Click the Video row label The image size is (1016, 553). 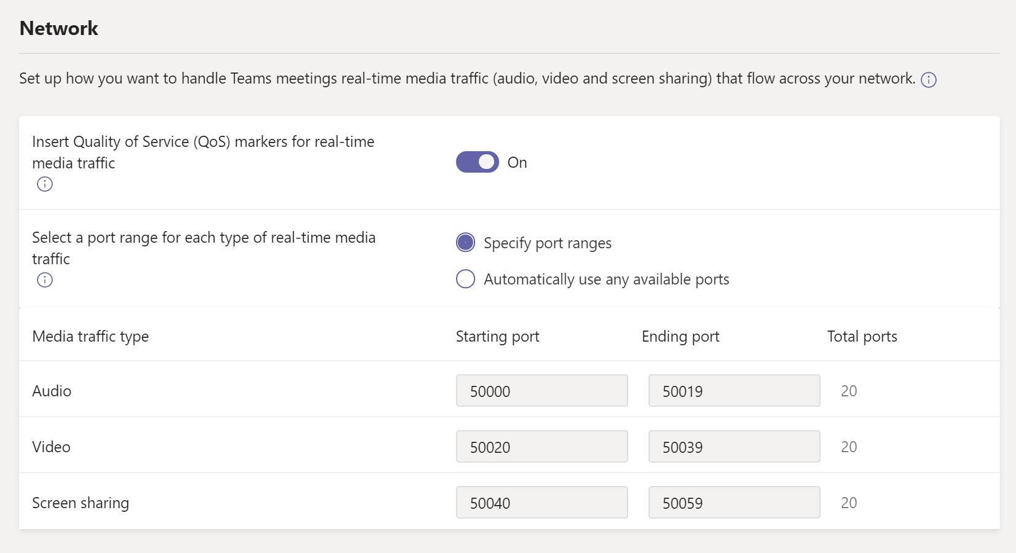tap(51, 447)
